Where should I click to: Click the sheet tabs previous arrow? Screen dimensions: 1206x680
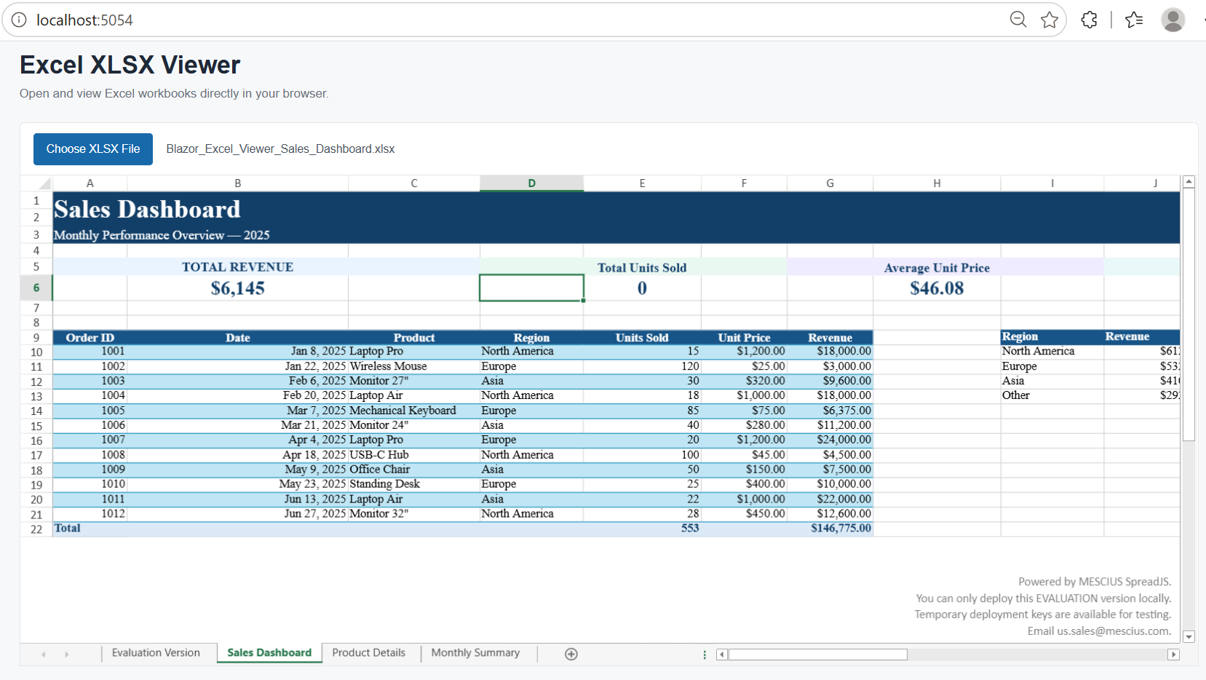click(44, 655)
